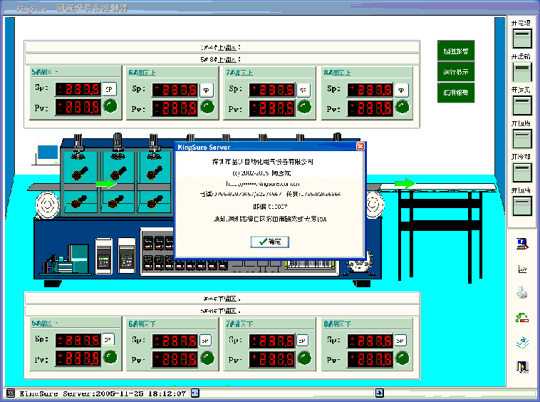The height and width of the screenshot is (402, 540).
Task: Click the Sp display in 6#温区上
Action: 175,90
